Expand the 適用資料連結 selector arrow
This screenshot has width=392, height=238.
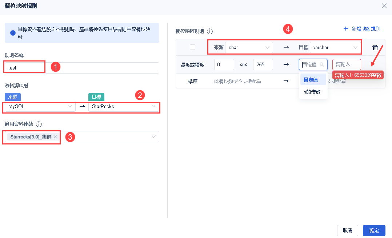click(x=154, y=137)
